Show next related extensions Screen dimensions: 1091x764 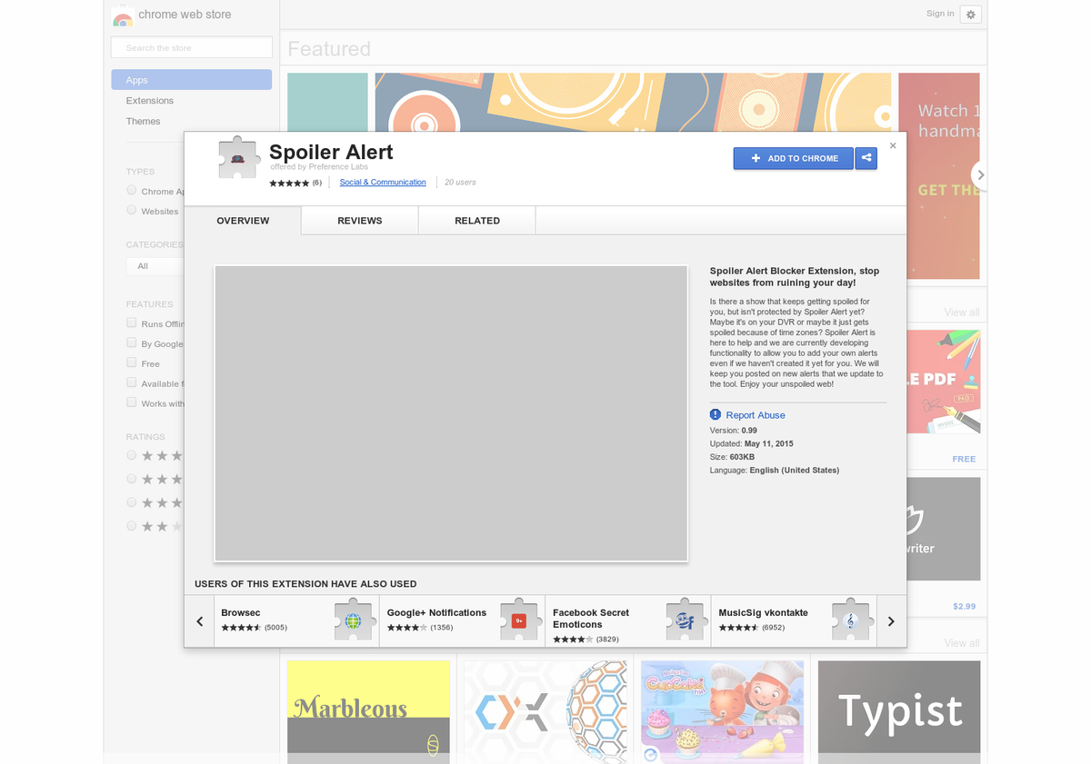(891, 621)
